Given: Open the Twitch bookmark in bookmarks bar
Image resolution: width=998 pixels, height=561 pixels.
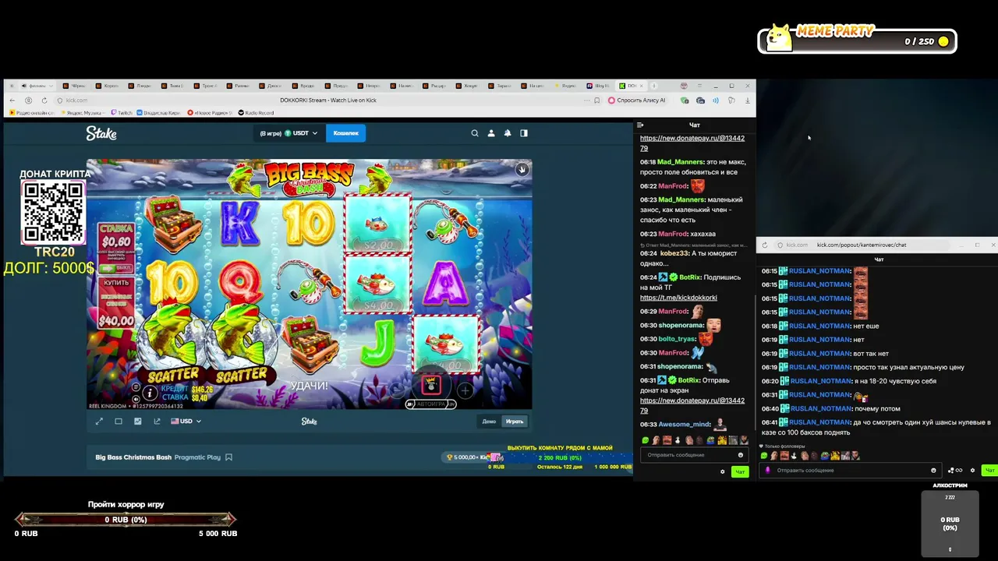Looking at the screenshot, I should 122,113.
